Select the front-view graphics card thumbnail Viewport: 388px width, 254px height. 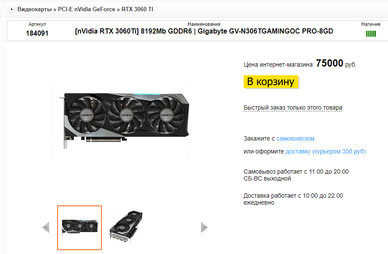79,228
